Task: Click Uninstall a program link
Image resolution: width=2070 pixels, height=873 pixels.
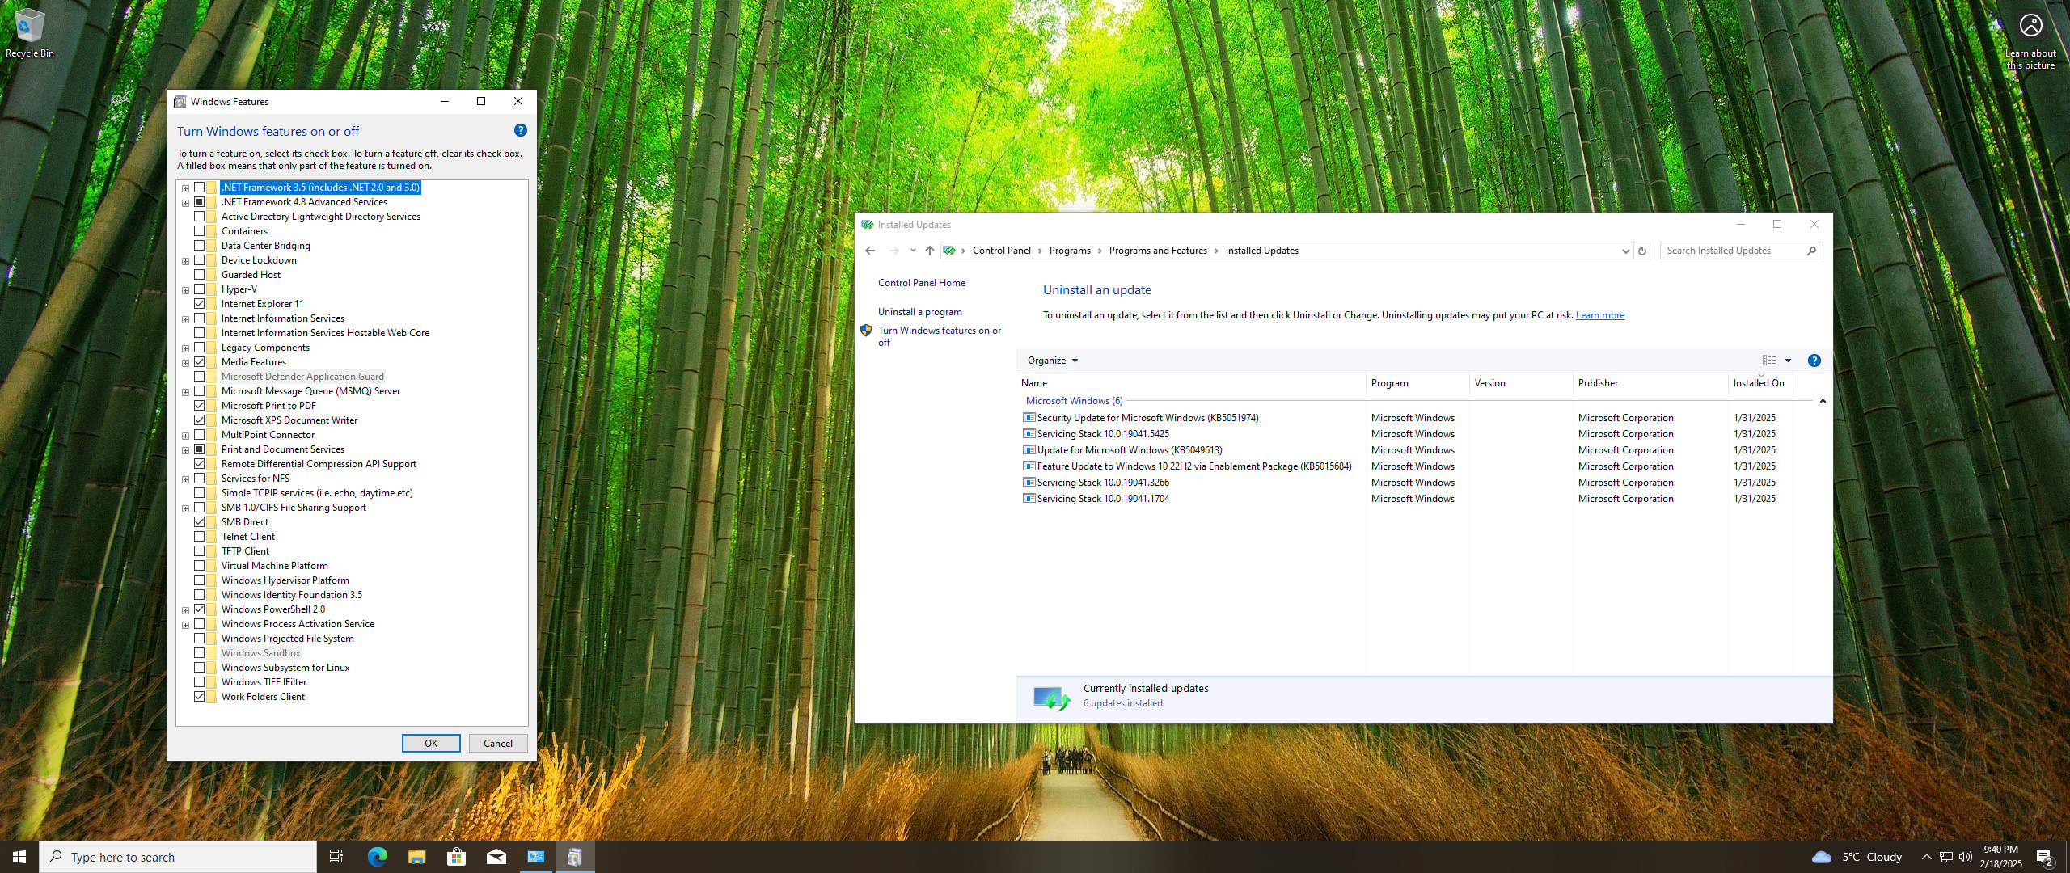Action: coord(920,312)
